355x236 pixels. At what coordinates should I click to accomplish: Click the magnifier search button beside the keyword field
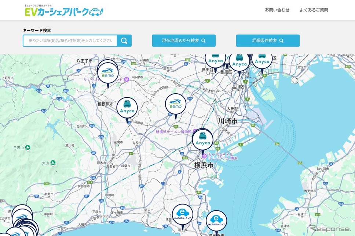point(124,41)
